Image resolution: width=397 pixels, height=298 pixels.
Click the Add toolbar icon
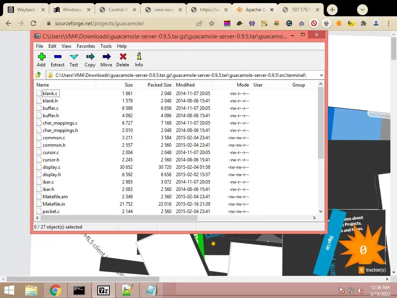[41, 57]
